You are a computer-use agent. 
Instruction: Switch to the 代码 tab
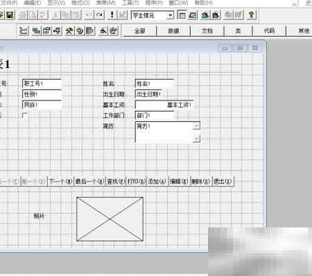point(269,31)
